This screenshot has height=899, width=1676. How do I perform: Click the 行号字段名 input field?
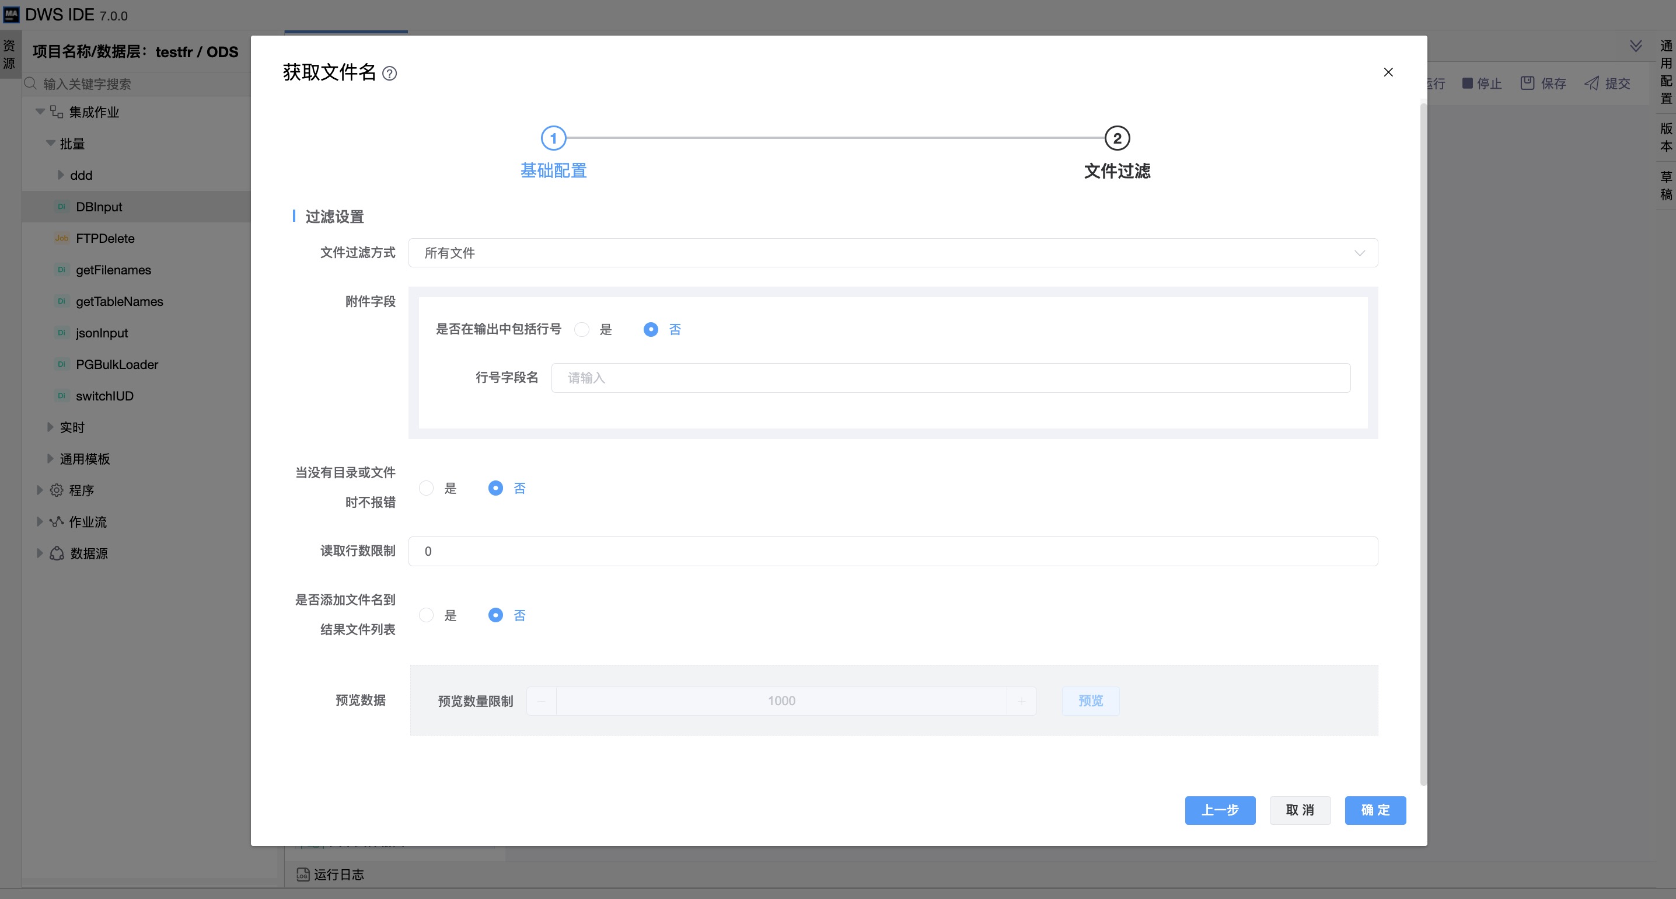coord(950,378)
